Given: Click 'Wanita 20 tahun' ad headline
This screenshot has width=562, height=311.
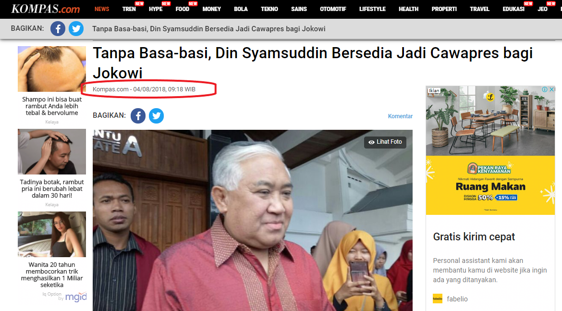Looking at the screenshot, I should [52, 275].
